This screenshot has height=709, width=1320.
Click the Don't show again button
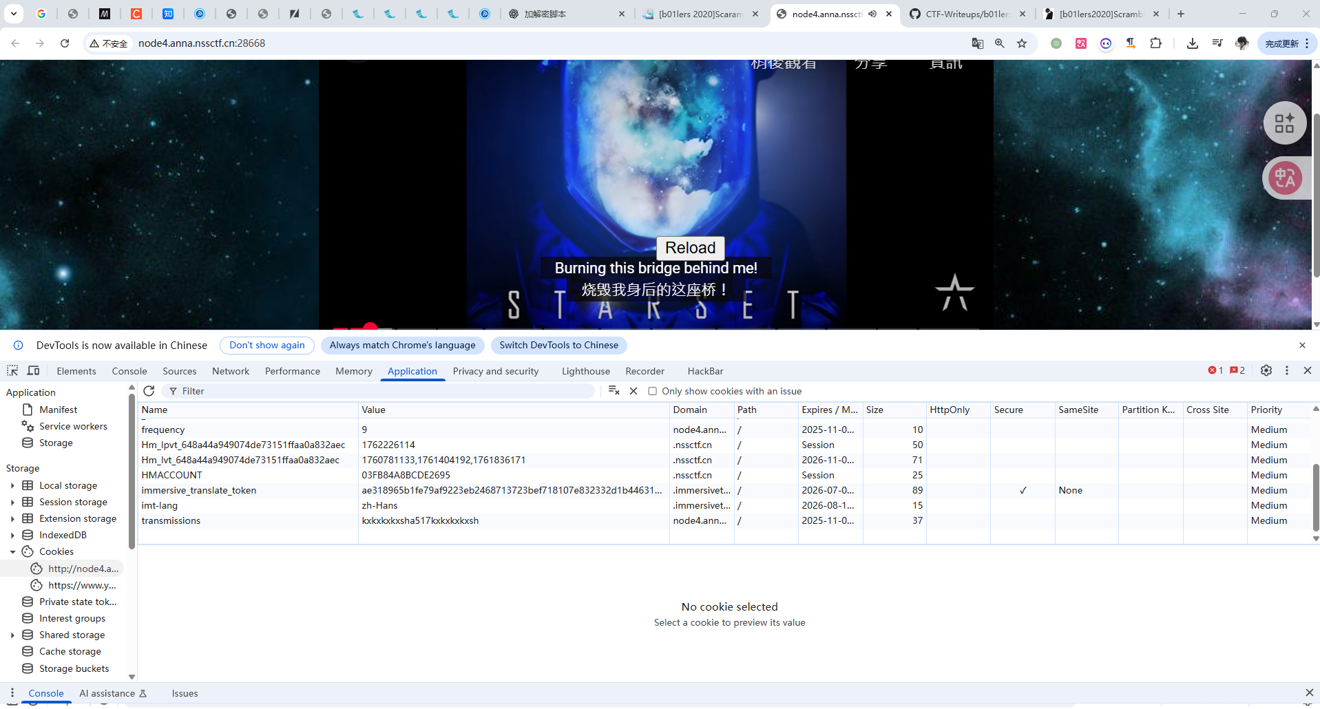pos(267,346)
